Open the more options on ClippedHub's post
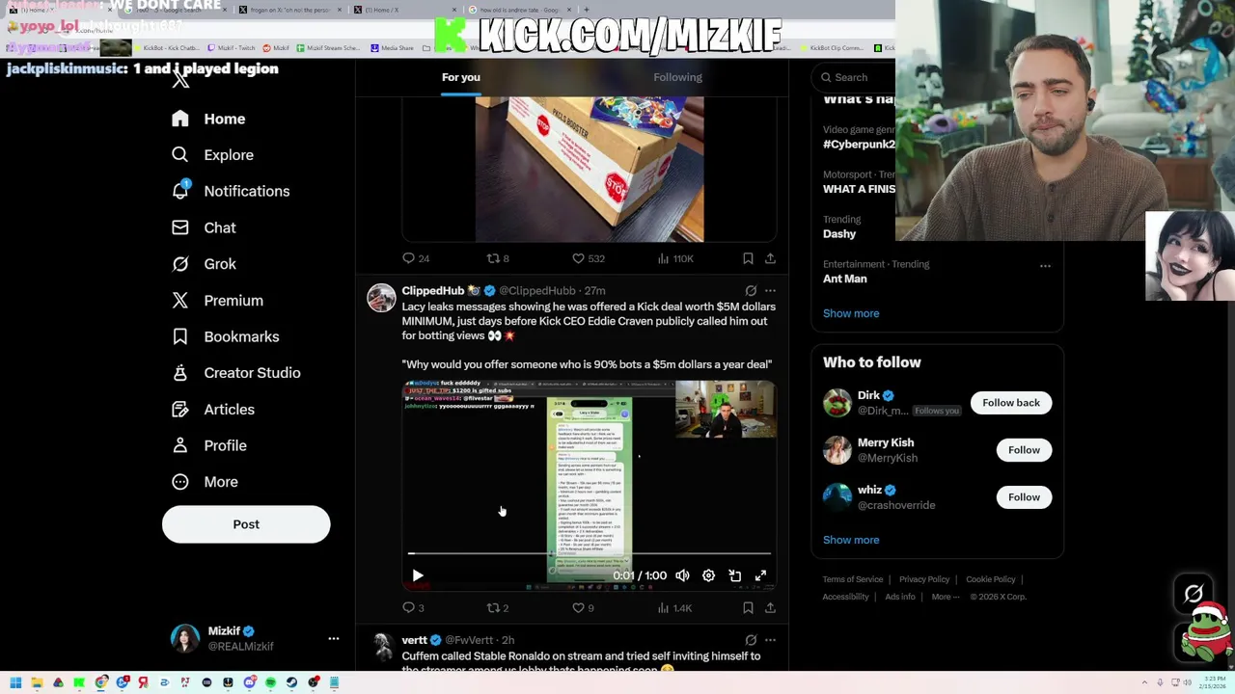1235x694 pixels. point(770,290)
